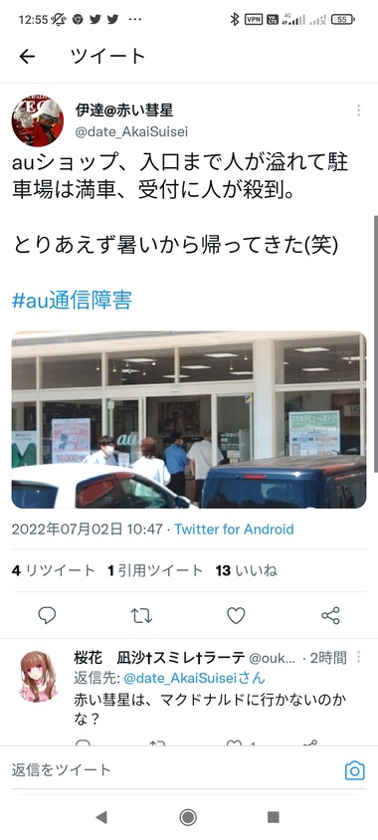The width and height of the screenshot is (378, 840).
Task: Open the three-dot menu on 桜花's reply
Action: 358,657
